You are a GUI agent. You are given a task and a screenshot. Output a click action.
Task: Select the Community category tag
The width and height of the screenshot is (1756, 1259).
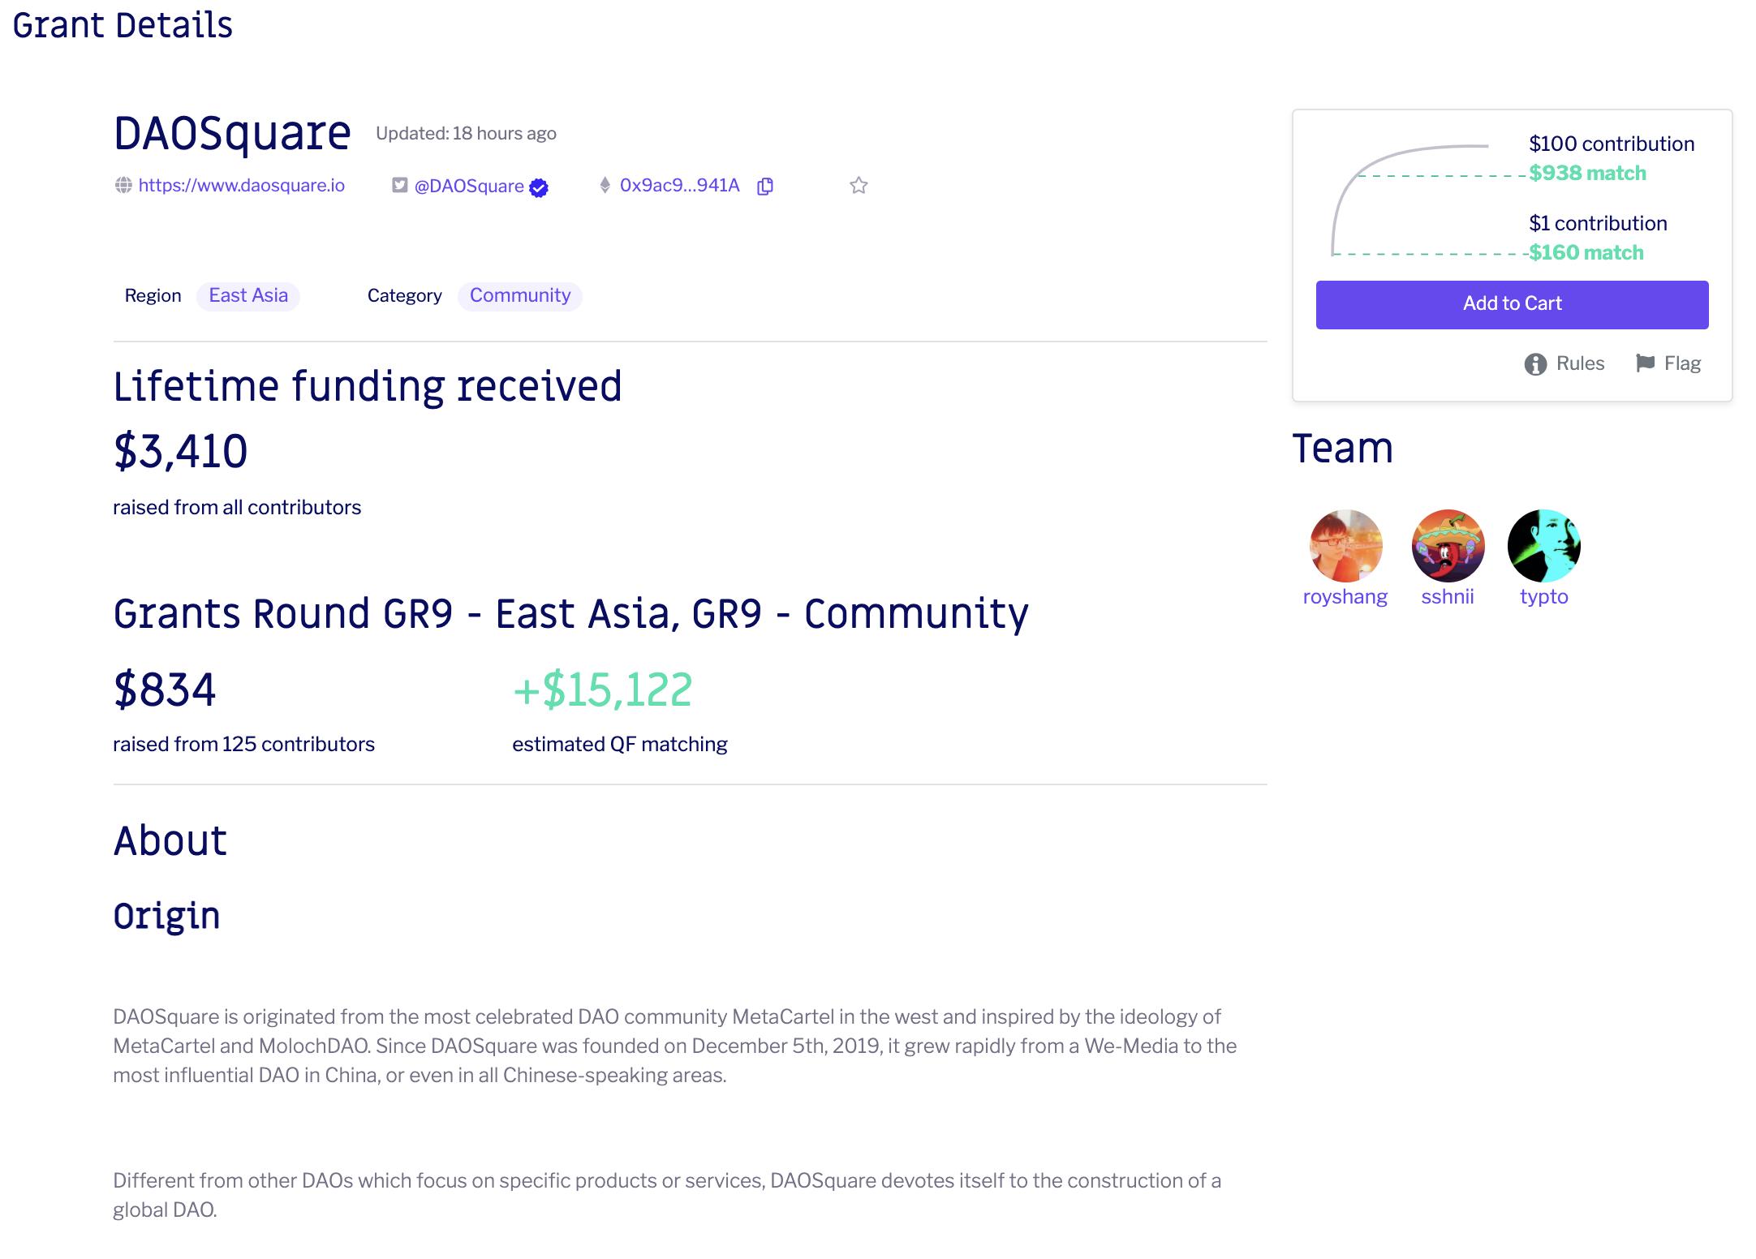(519, 295)
